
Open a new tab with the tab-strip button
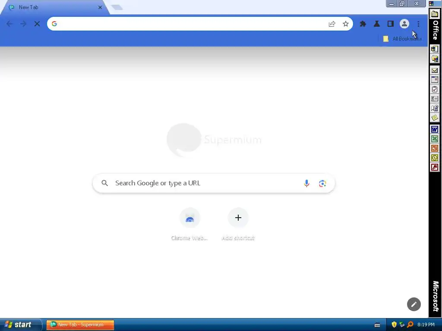tap(117, 7)
